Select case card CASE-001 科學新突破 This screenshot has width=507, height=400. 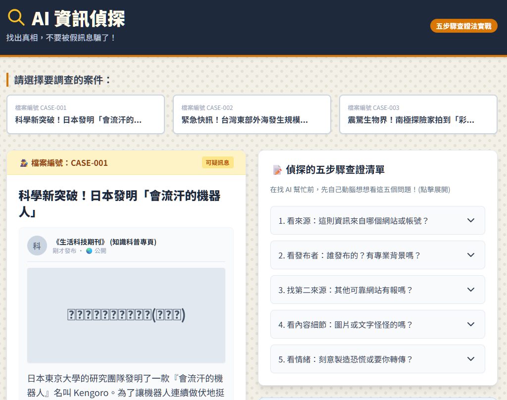point(86,114)
